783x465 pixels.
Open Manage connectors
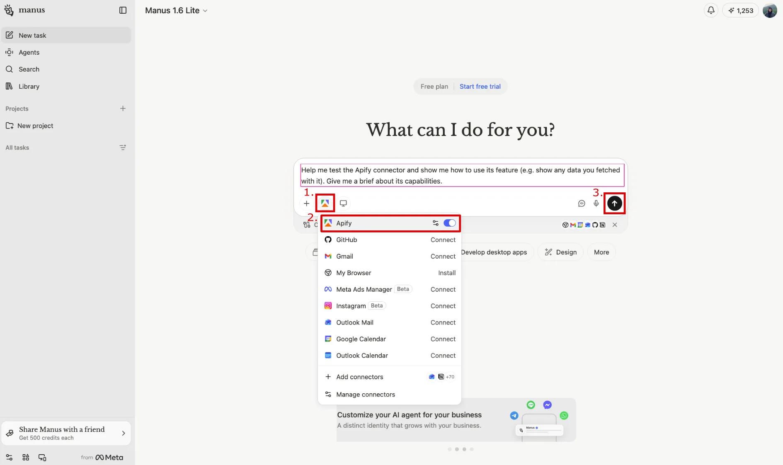click(x=389, y=395)
